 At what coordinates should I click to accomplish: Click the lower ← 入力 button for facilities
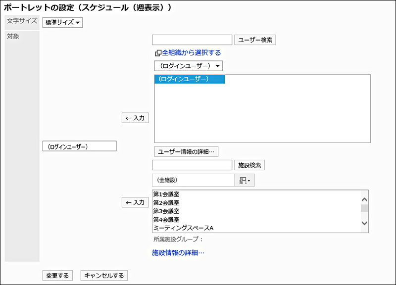pyautogui.click(x=135, y=202)
